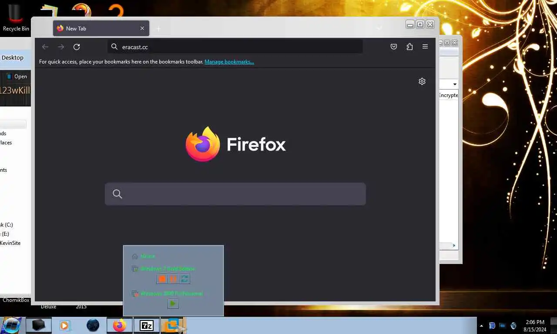
Task: Click the VMware taskbar icon
Action: tap(173, 325)
